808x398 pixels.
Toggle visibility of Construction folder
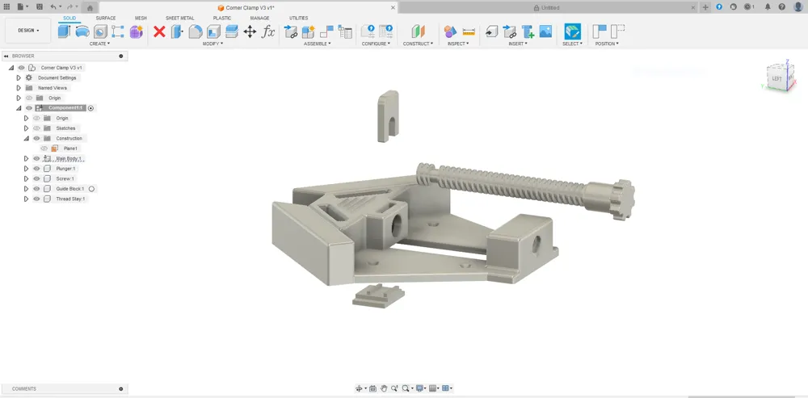[36, 138]
